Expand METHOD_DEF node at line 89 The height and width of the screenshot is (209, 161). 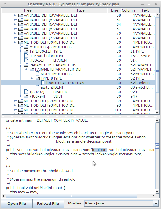pos(15,101)
